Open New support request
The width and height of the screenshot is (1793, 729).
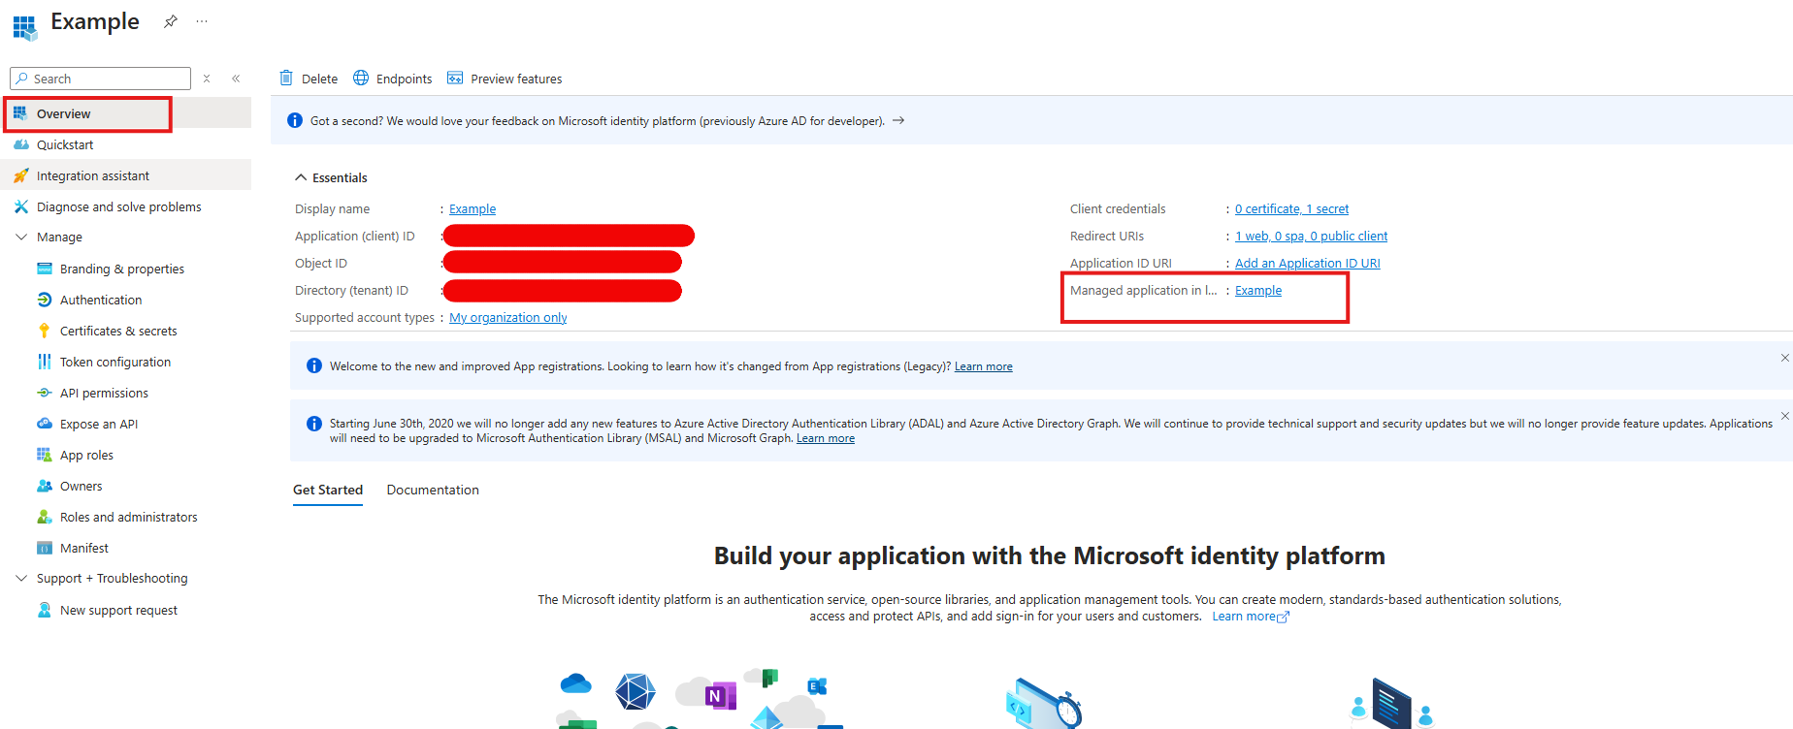[x=118, y=610]
